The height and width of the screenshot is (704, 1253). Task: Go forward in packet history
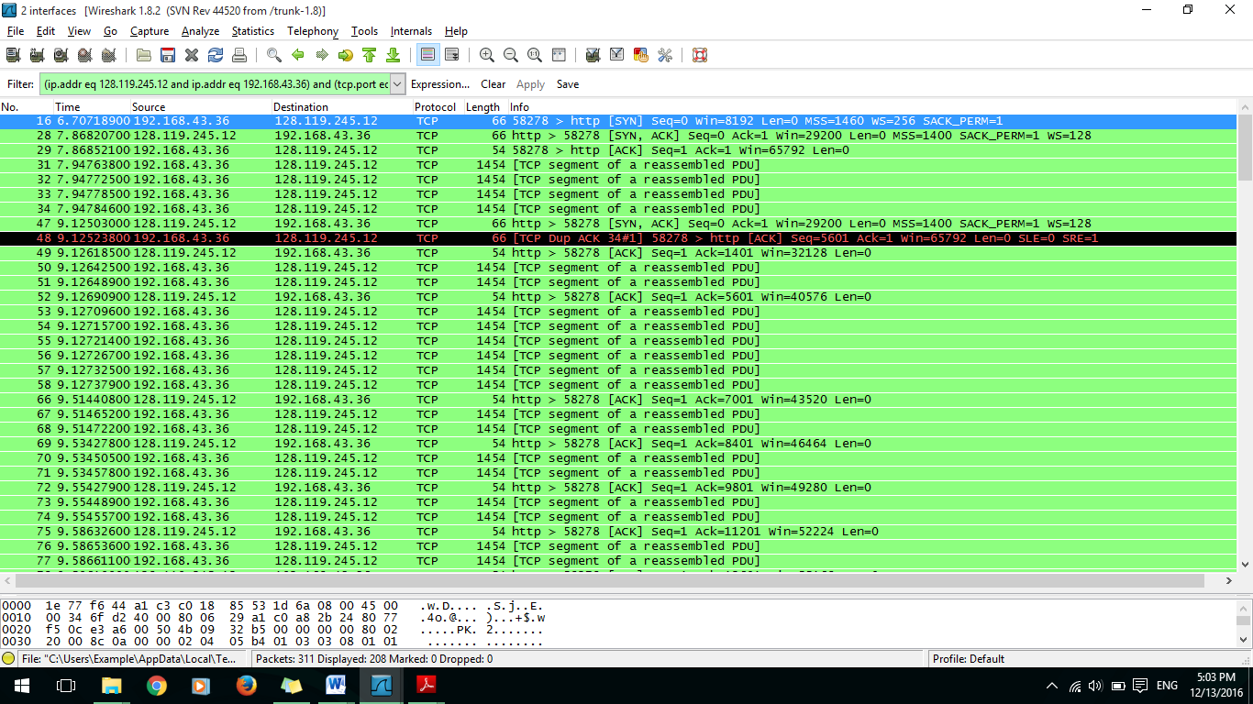point(322,55)
